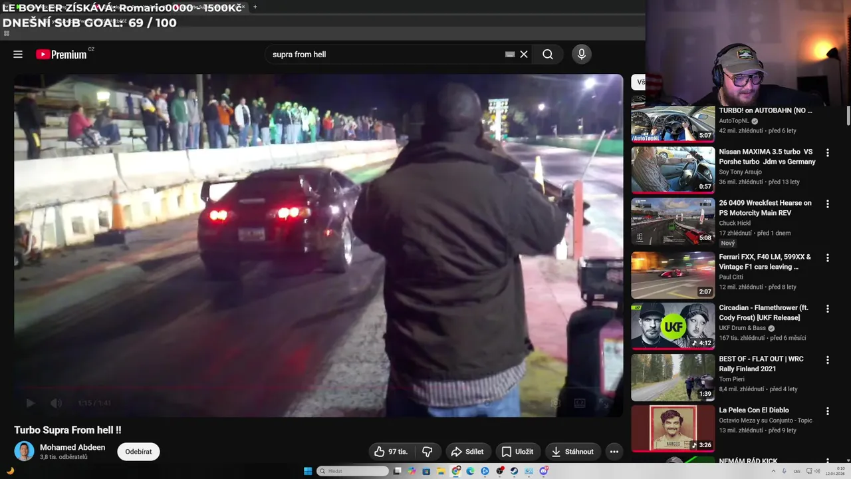
Task: Dislike the video with thumbs down
Action: coord(427,452)
